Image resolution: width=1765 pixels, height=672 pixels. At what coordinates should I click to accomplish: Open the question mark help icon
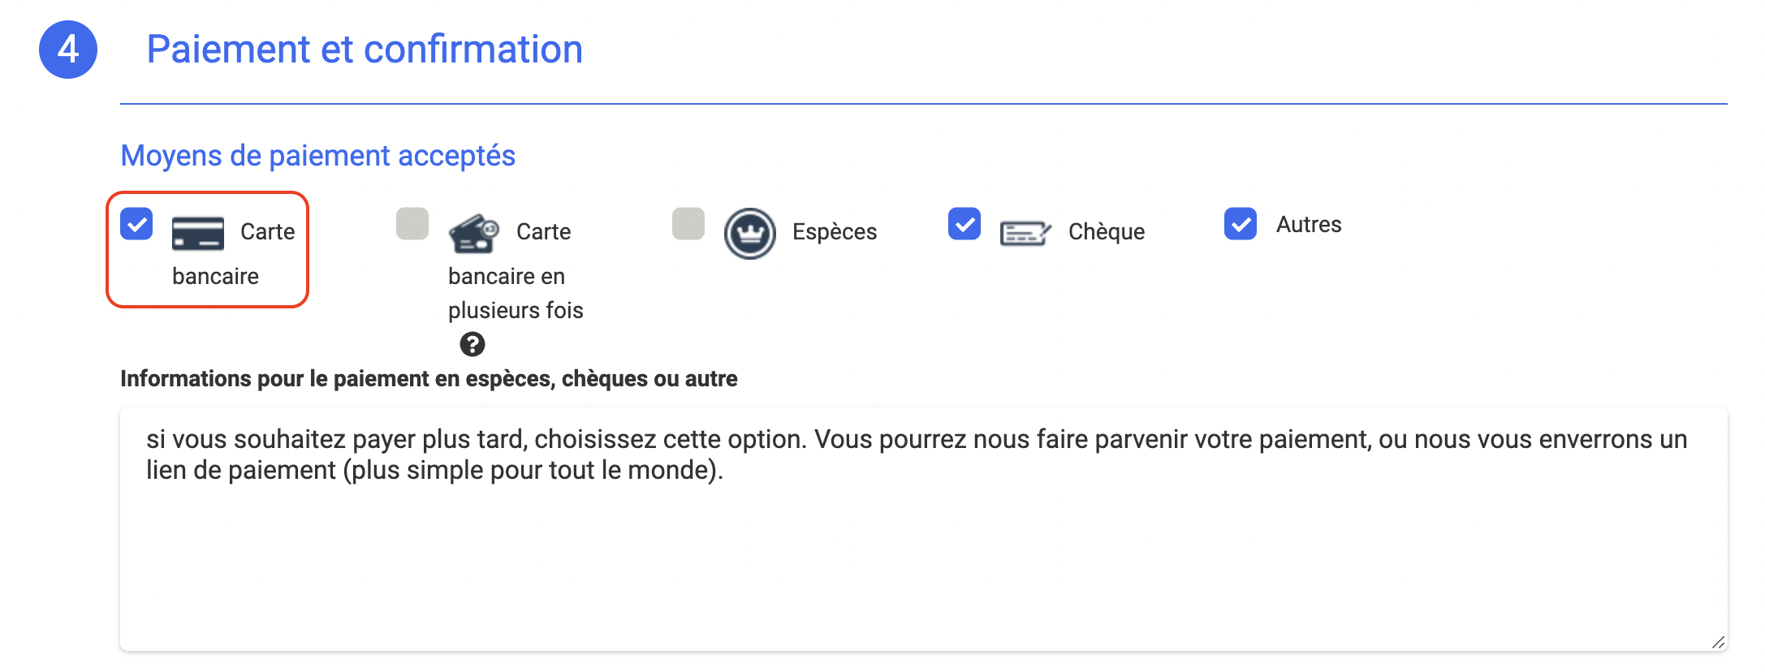473,344
